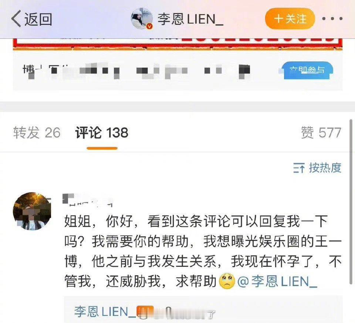Open 李恩 LIEN_ username in header
The height and width of the screenshot is (323, 355).
191,19
